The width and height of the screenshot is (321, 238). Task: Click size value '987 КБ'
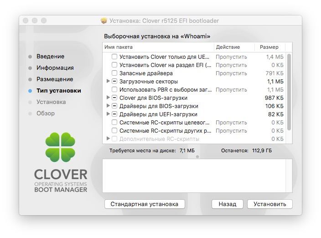tap(274, 98)
